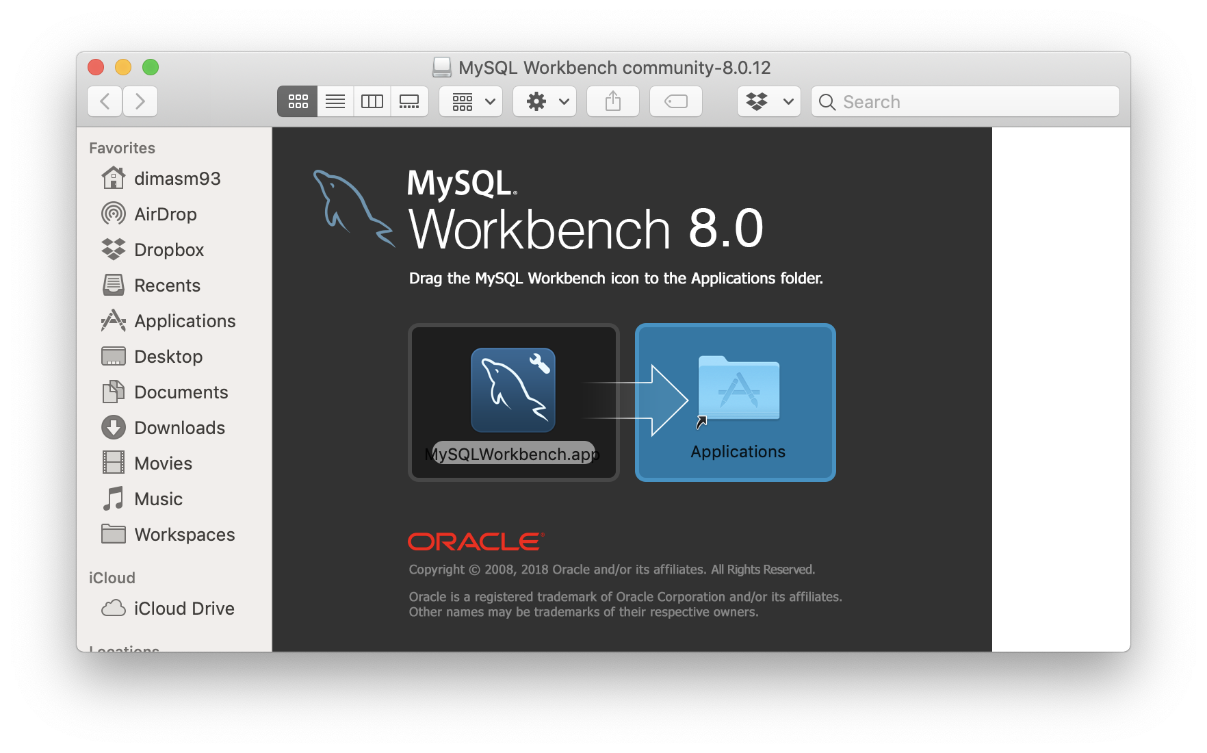The image size is (1207, 753).
Task: Go forward with the forward arrow
Action: 140,101
